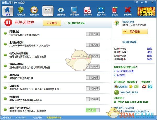Check the 下次开机开启监护 checkbox

pyautogui.click(x=66, y=23)
